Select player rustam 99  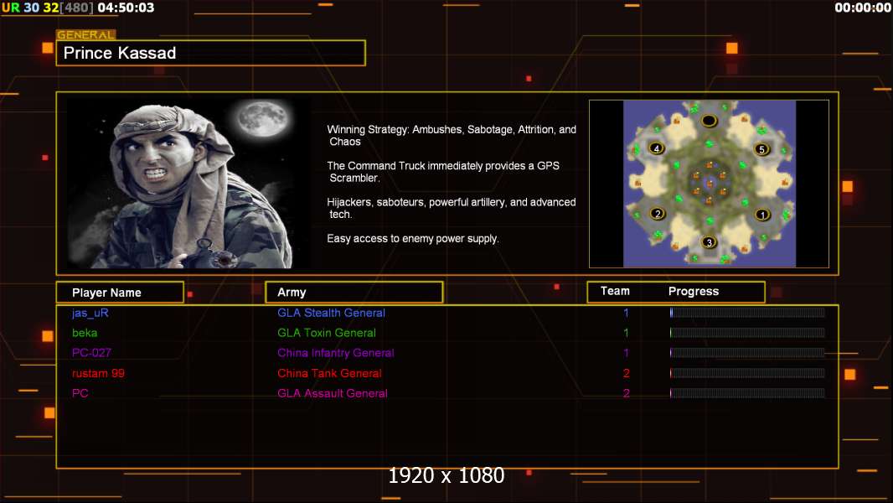tap(98, 373)
